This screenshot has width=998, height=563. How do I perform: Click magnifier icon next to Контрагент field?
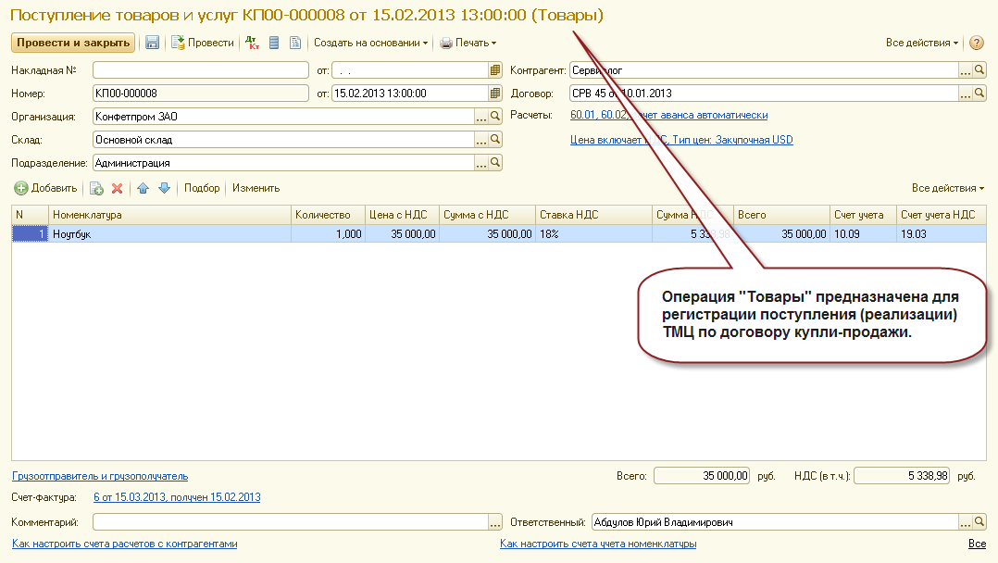(x=979, y=70)
